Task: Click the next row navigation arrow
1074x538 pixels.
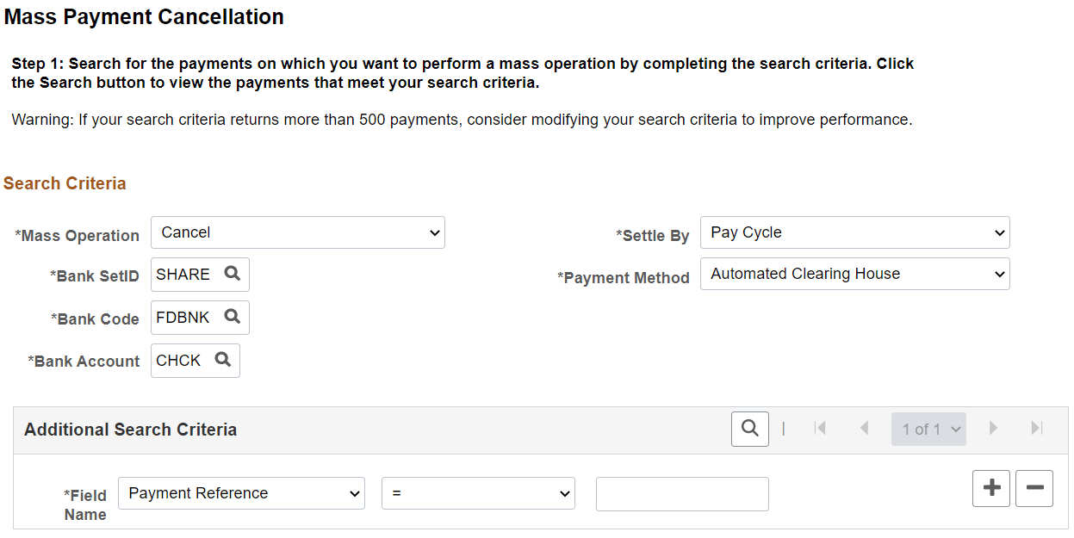Action: (x=993, y=428)
